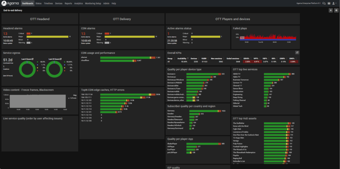Open Last 24 hours external link icon
This screenshot has width=340, height=169.
(60, 59)
